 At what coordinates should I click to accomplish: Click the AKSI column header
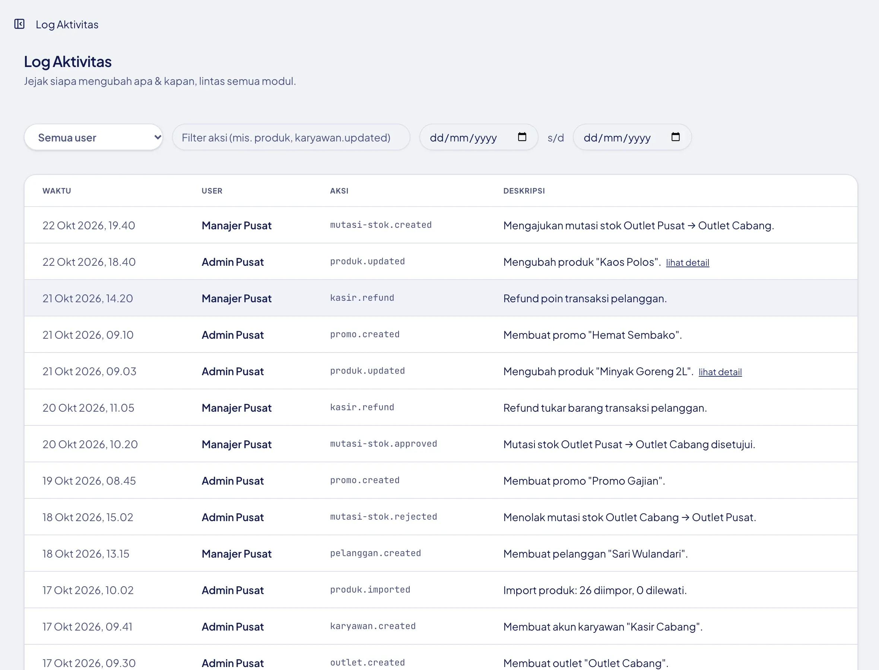[x=339, y=191]
